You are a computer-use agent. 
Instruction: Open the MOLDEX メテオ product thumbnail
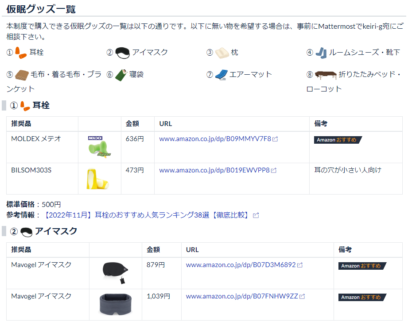coord(100,147)
